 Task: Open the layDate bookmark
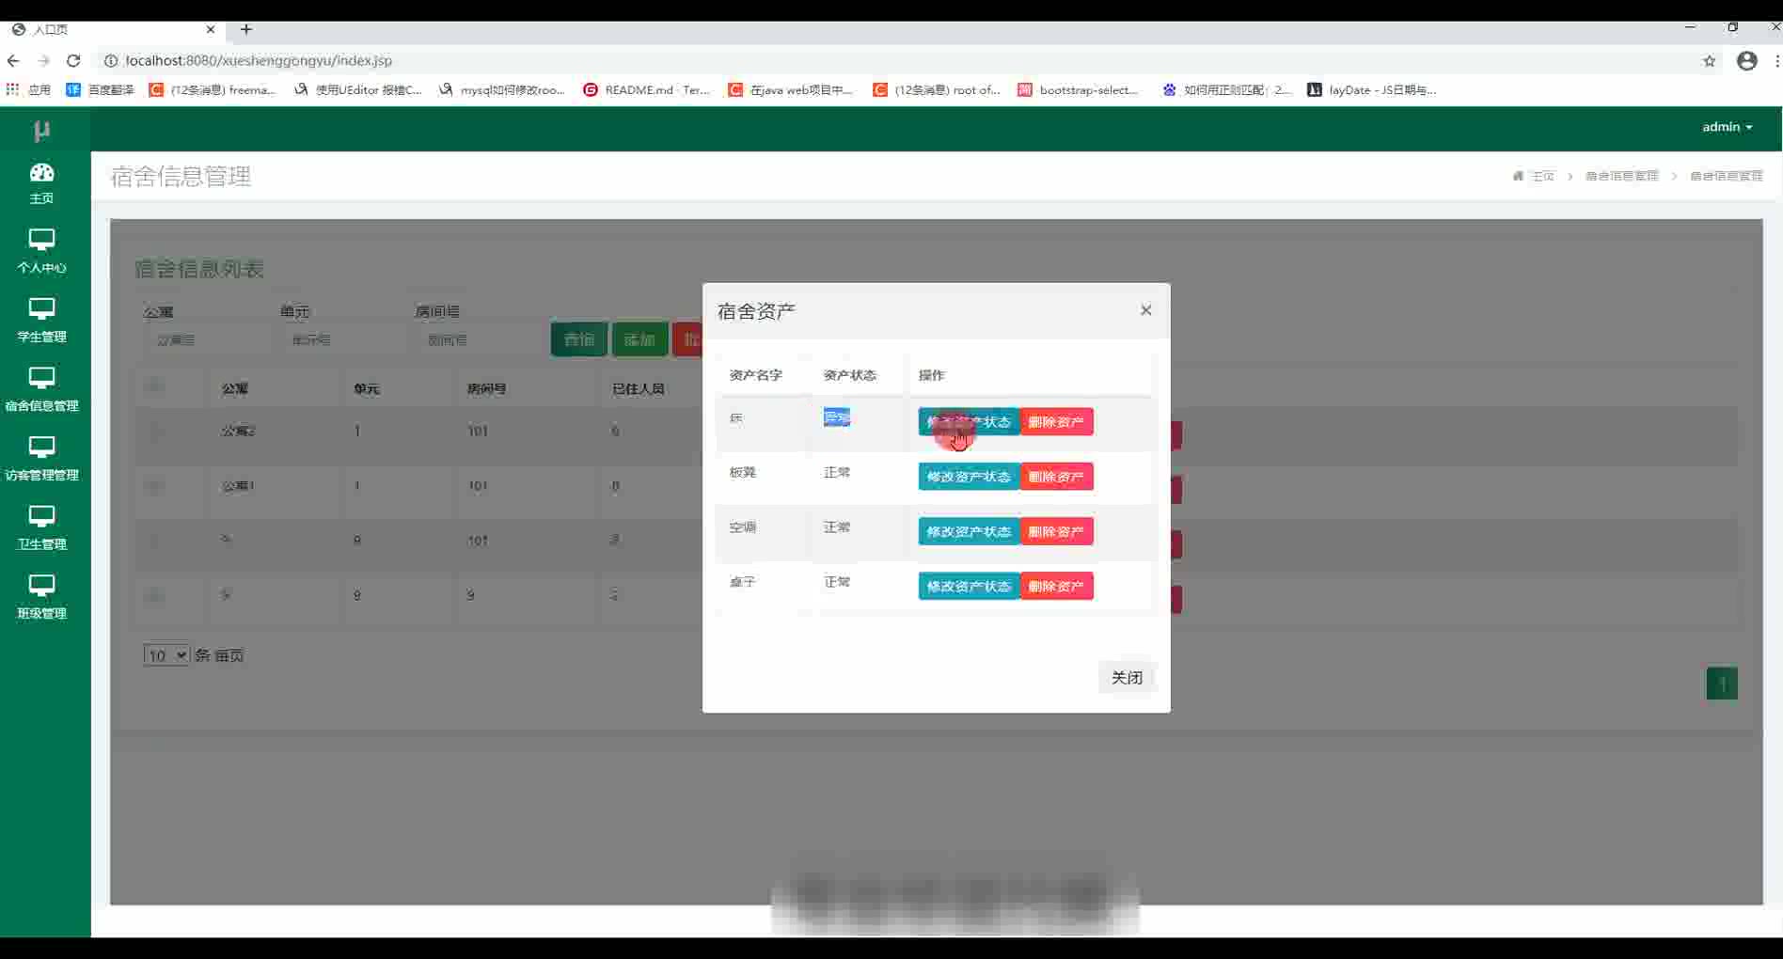coord(1372,89)
